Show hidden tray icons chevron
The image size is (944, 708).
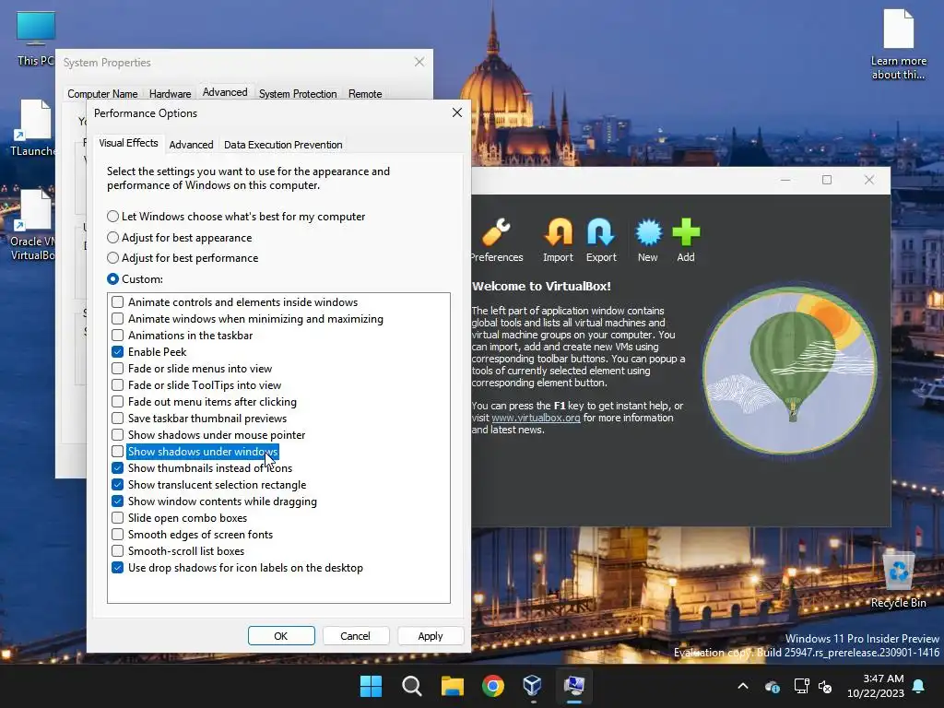743,686
